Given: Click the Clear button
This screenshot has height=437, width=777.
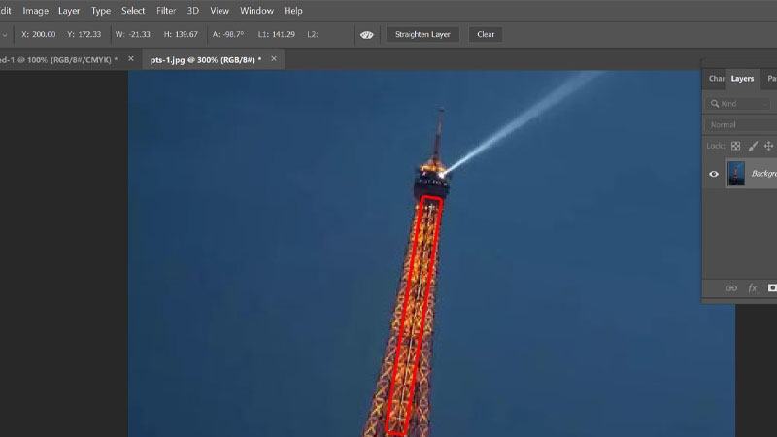Looking at the screenshot, I should tap(486, 34).
